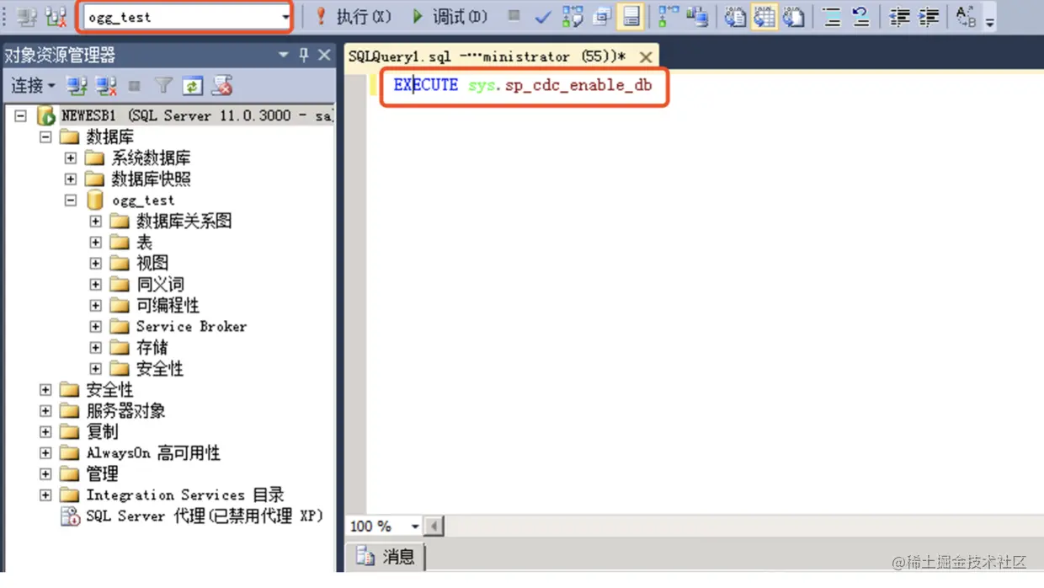Close the 对象资源管理器 panel

(324, 55)
